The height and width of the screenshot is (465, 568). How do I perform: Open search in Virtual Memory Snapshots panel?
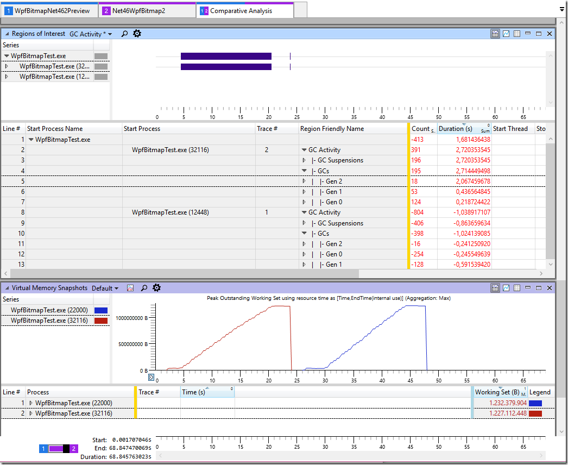tap(144, 288)
